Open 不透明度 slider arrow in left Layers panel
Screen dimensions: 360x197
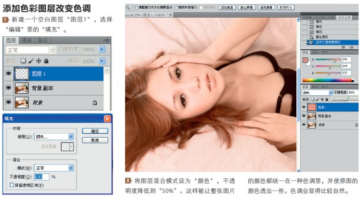click(102, 49)
